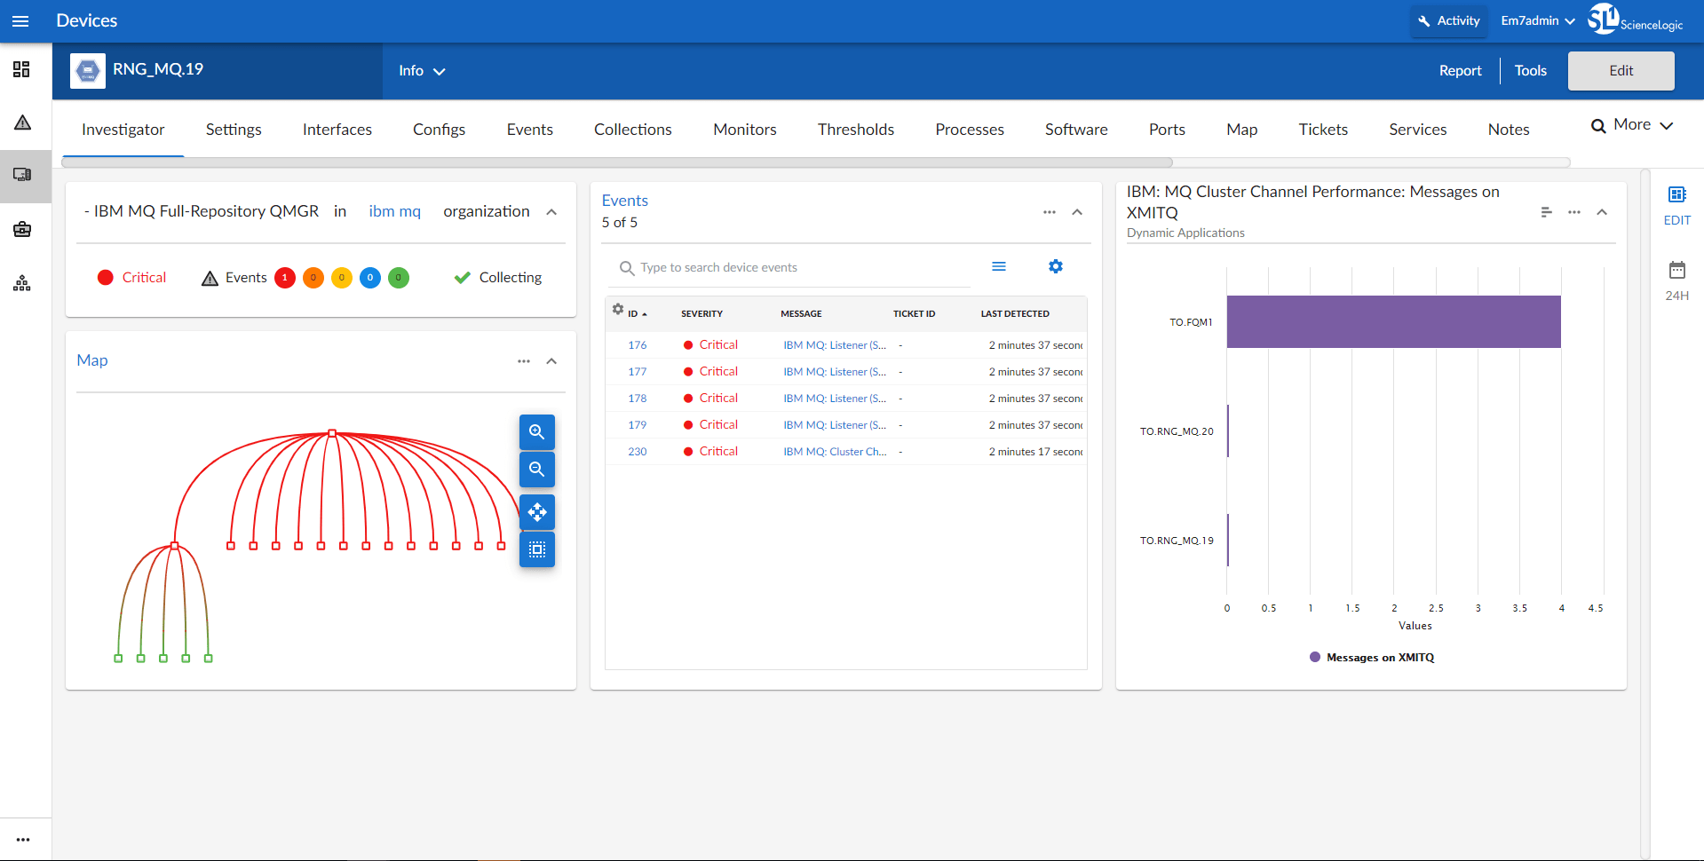Collapse the IBM MQ Full-Repository QMGR panel

(x=551, y=212)
